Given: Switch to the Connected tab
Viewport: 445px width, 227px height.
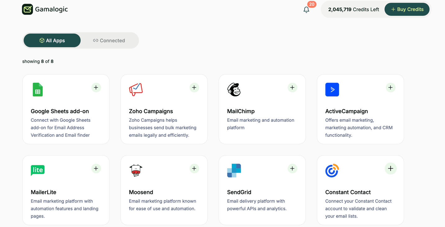Looking at the screenshot, I should click(x=109, y=40).
